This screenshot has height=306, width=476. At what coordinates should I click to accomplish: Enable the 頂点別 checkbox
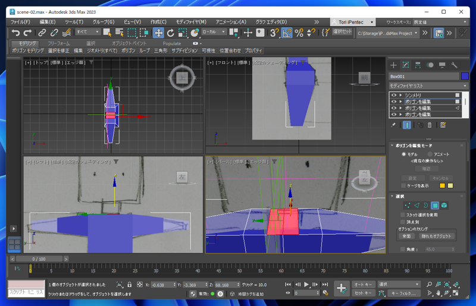point(403,222)
